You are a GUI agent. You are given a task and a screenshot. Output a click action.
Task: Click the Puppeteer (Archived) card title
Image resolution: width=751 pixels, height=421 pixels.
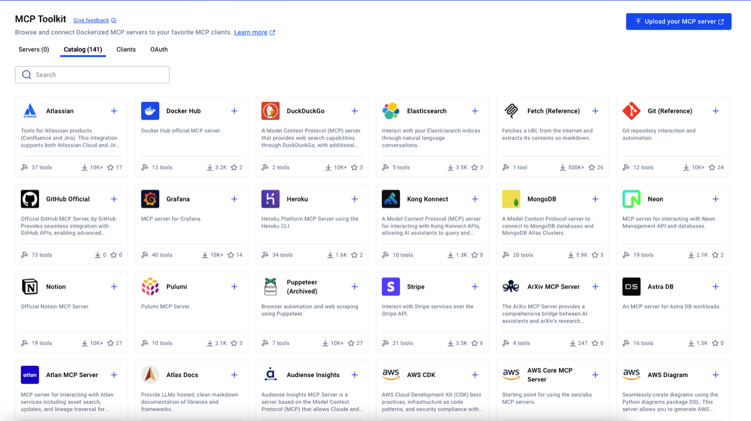(x=302, y=287)
